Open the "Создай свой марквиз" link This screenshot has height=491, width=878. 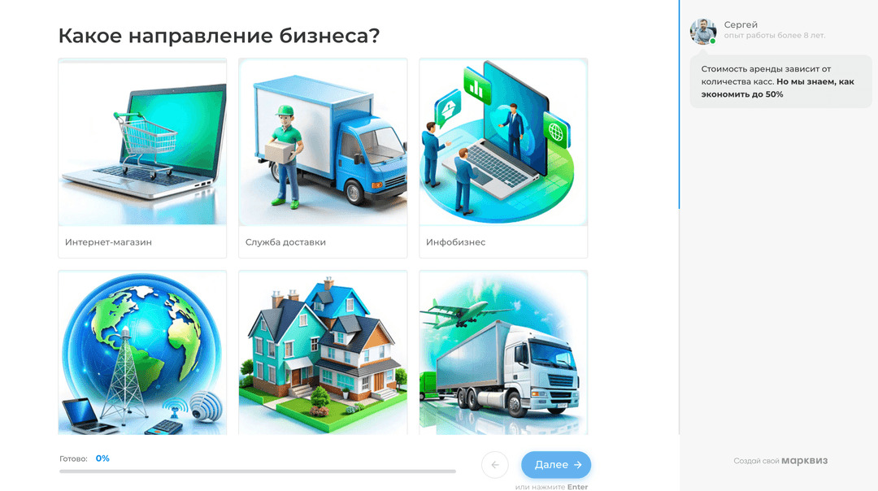(x=780, y=461)
